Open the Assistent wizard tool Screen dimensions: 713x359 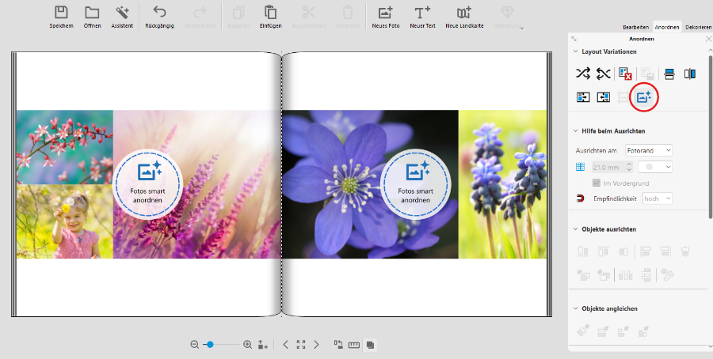122,13
